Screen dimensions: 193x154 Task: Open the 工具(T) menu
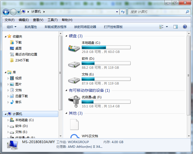click(52, 20)
